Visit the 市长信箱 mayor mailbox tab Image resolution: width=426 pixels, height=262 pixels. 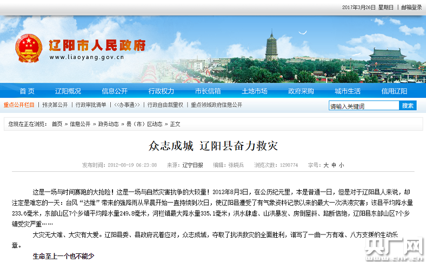click(x=208, y=91)
